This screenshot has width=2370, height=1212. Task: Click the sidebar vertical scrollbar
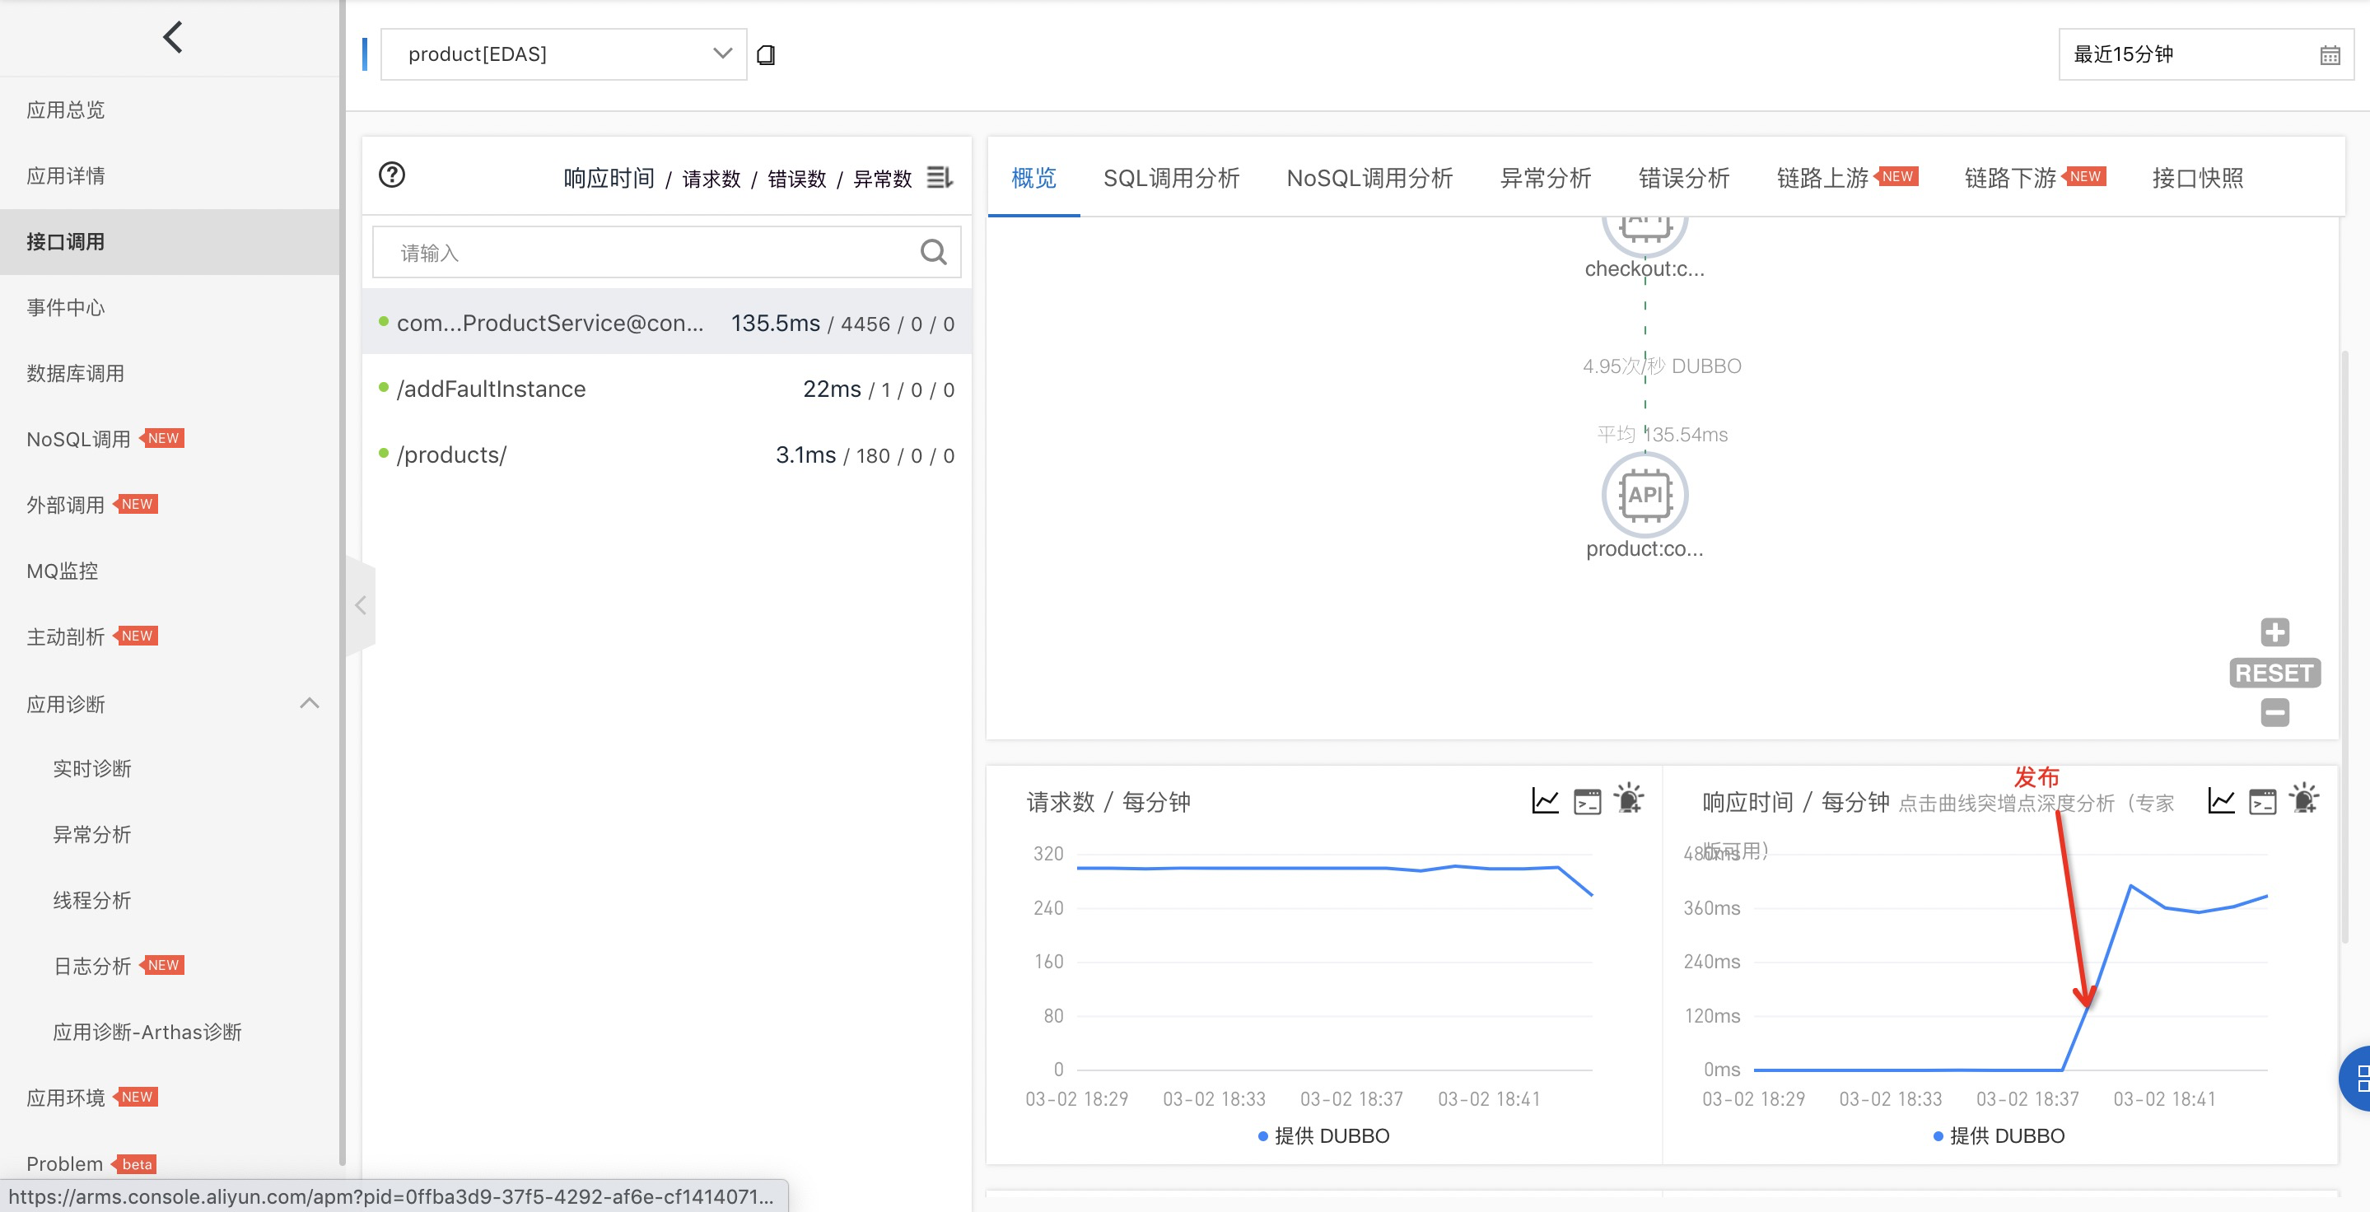coord(343,583)
